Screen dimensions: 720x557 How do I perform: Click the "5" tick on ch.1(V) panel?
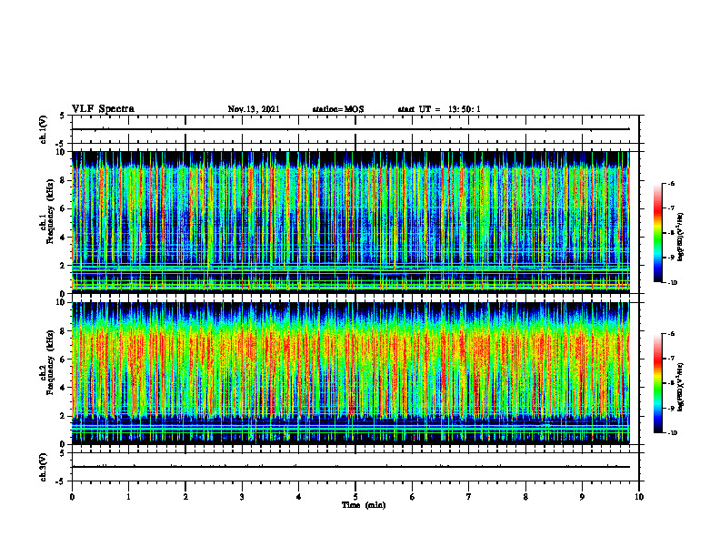(63, 116)
